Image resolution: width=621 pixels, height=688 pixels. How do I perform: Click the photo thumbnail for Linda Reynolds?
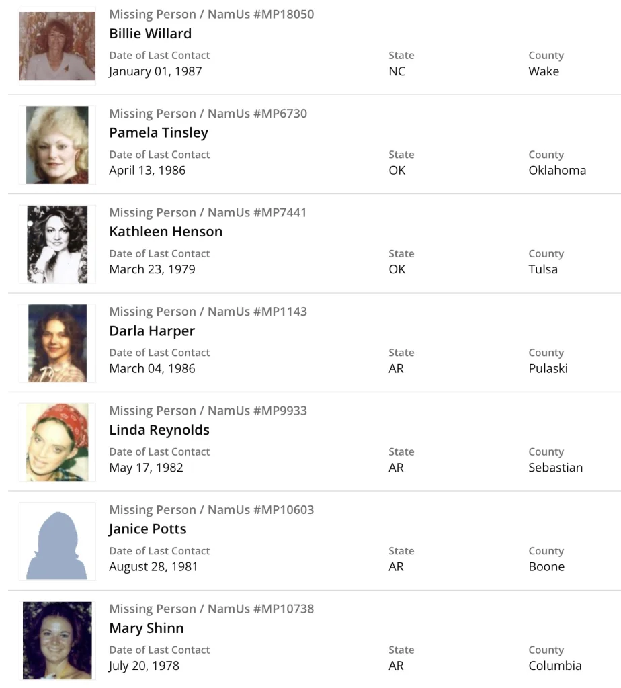57,442
